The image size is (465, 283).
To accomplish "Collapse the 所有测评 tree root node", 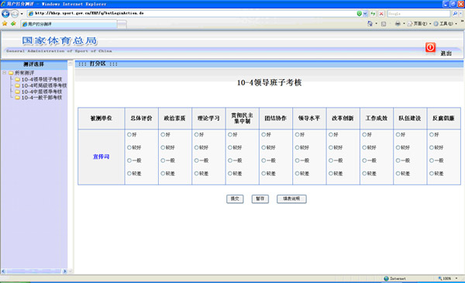I will pyautogui.click(x=5, y=73).
